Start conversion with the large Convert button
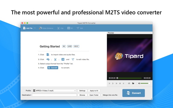Viewport: 173px width, 108px height. [x=133, y=93]
